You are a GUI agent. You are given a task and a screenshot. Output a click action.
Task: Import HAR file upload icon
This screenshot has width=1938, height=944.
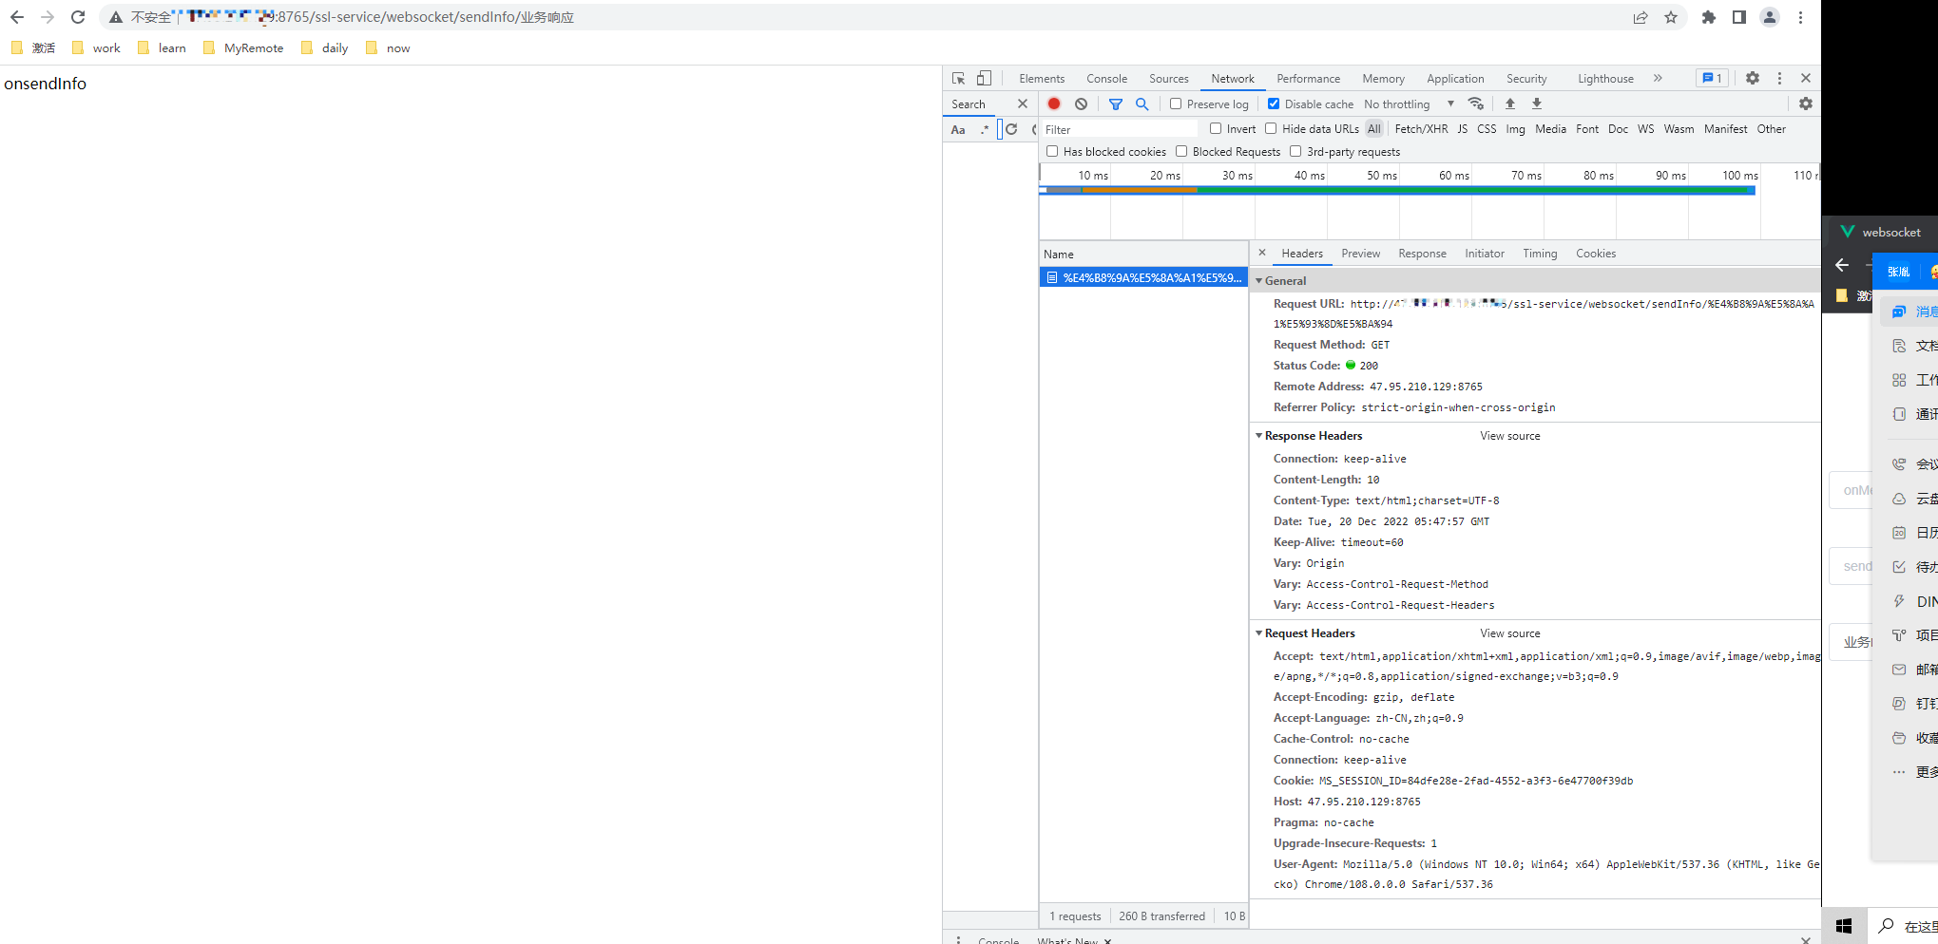(x=1510, y=104)
